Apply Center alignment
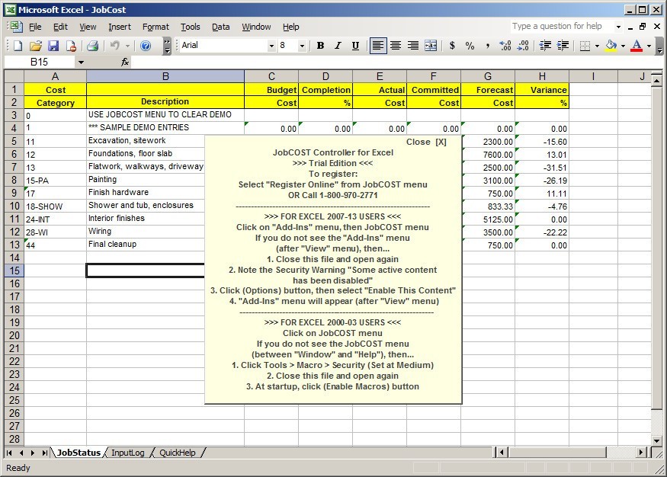This screenshot has height=477, width=667. [396, 46]
